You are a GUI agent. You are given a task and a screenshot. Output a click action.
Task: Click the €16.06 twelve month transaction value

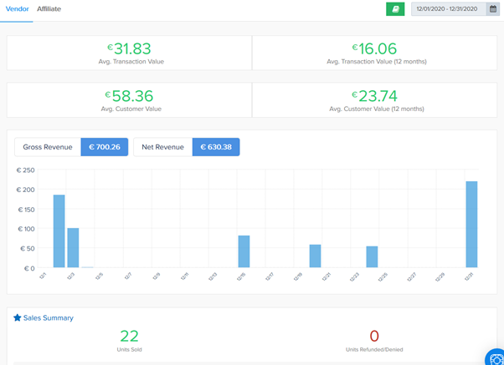374,48
